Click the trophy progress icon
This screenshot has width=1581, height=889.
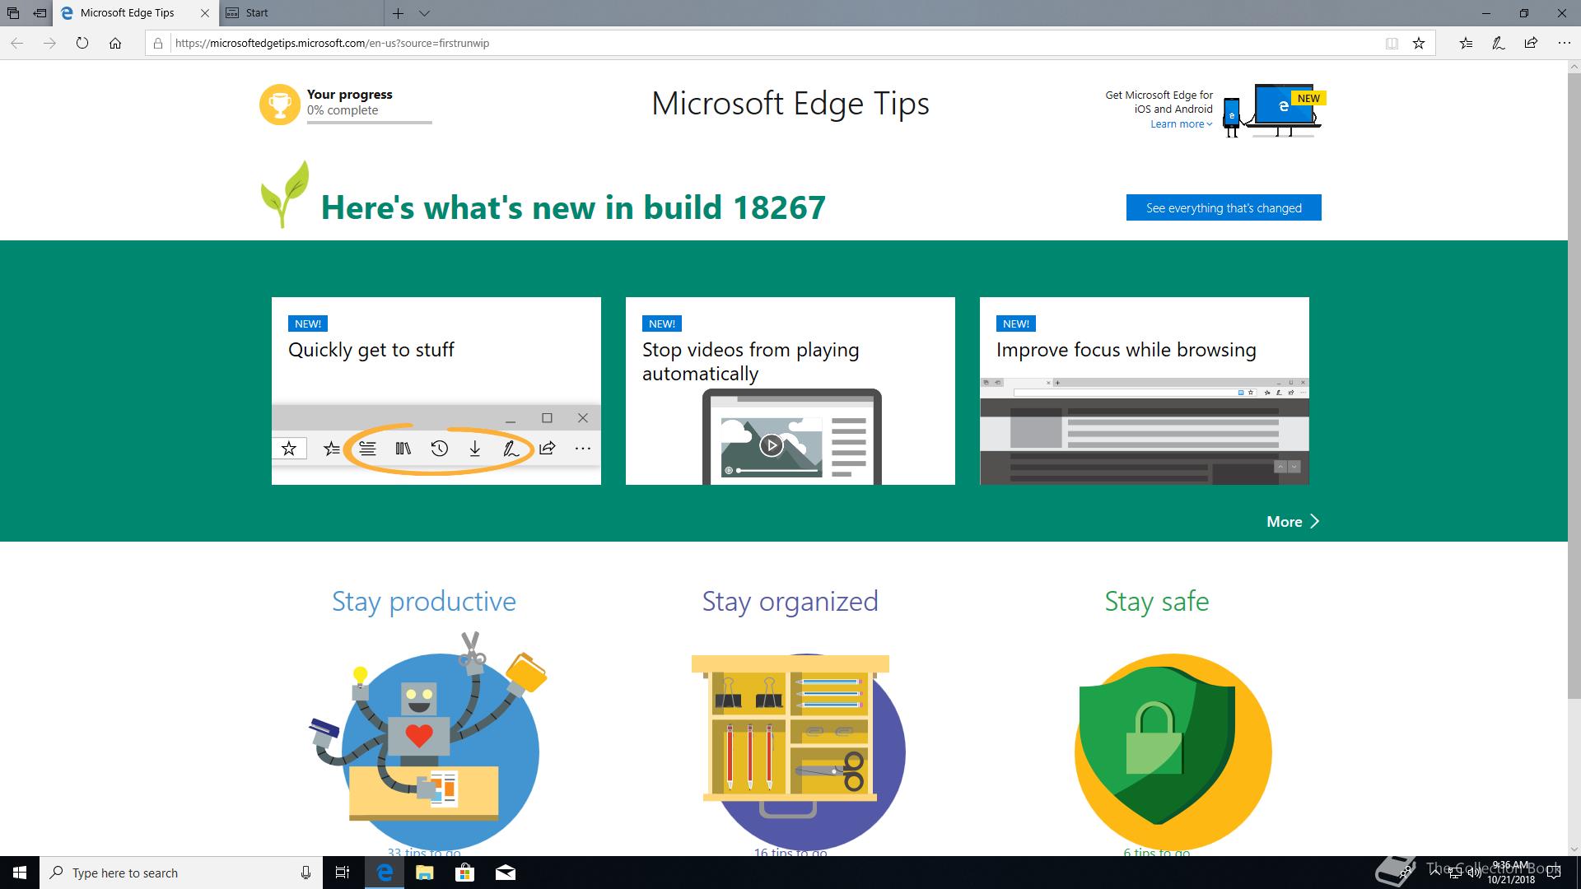(x=280, y=105)
